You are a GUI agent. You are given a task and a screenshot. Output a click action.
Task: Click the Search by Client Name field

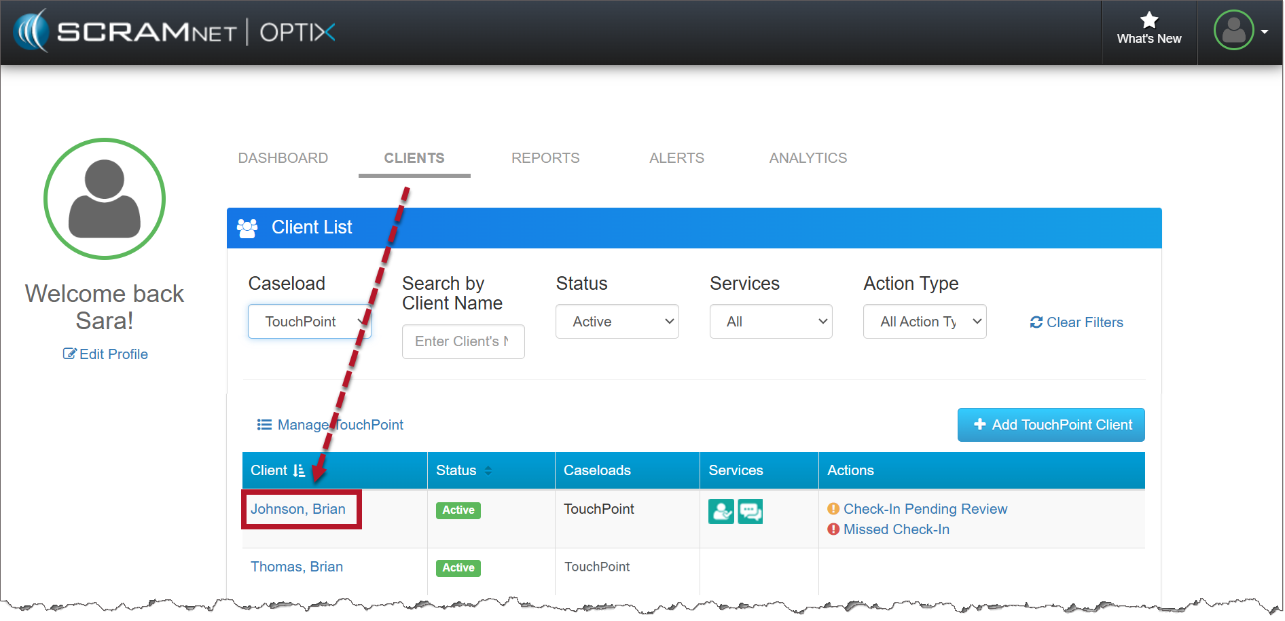coord(463,341)
